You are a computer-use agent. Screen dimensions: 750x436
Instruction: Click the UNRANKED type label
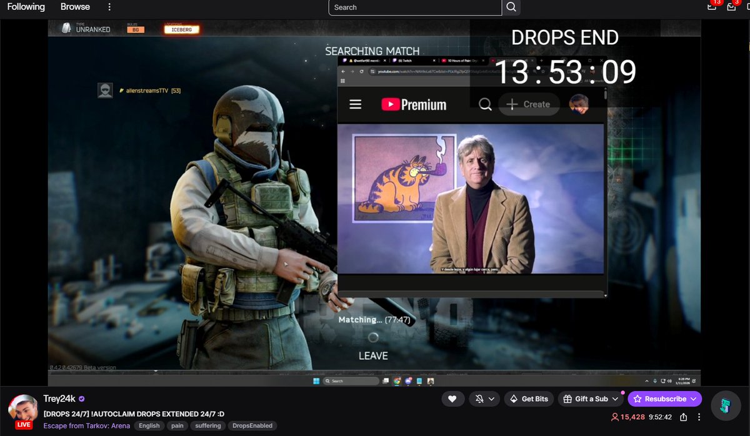(x=92, y=29)
